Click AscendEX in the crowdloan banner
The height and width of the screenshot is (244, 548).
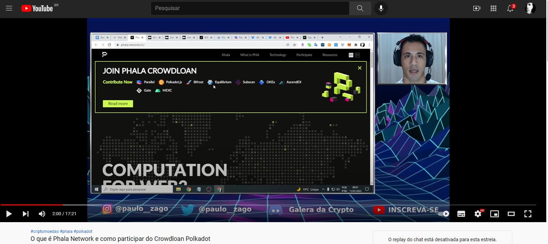pyautogui.click(x=290, y=82)
